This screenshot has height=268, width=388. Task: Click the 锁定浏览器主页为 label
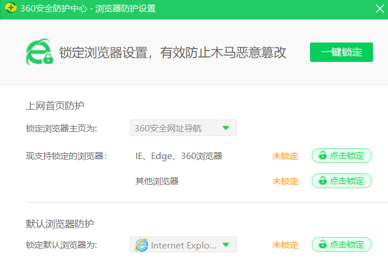(61, 129)
